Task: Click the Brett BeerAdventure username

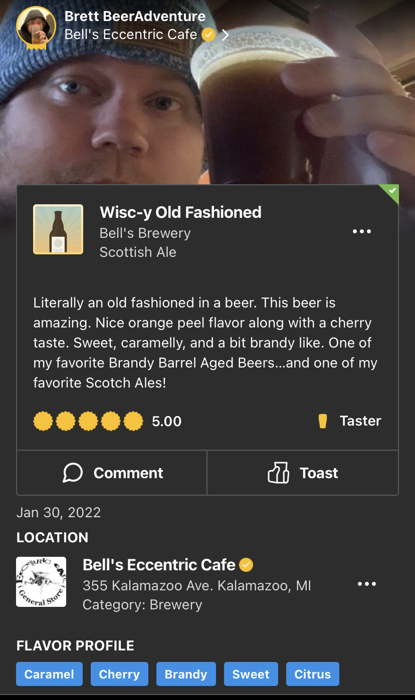Action: point(135,16)
